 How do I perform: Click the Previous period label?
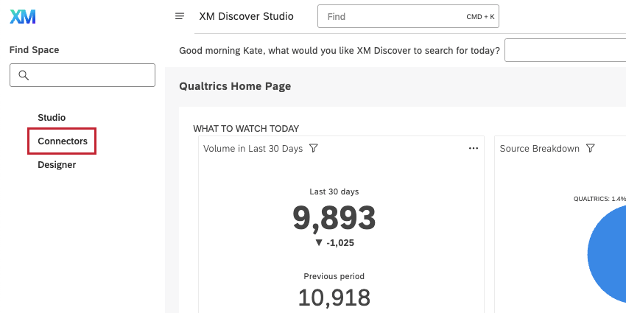pyautogui.click(x=334, y=276)
